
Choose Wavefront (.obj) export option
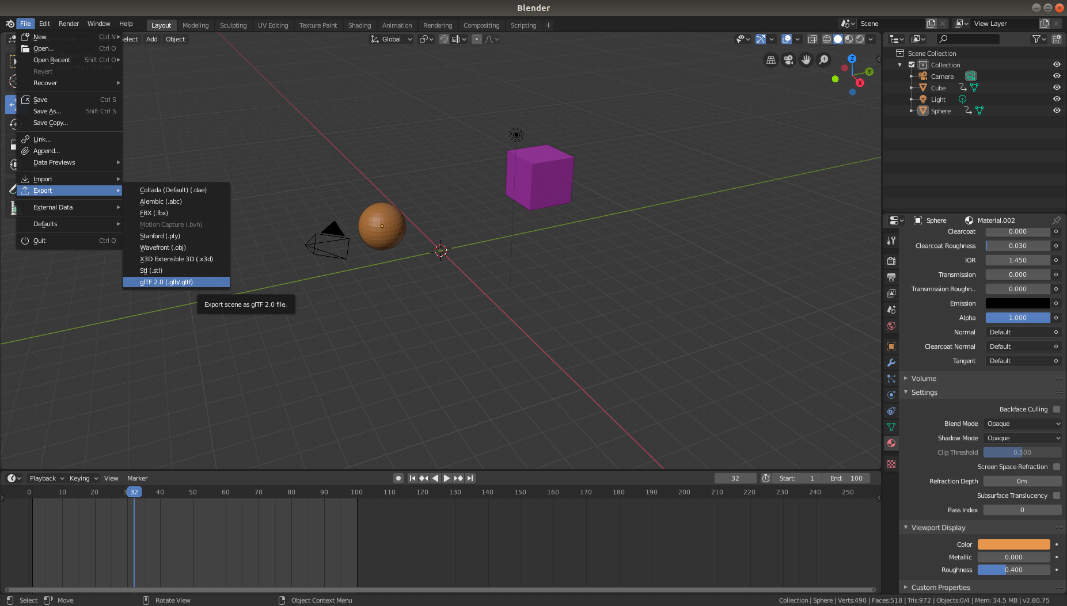176,247
